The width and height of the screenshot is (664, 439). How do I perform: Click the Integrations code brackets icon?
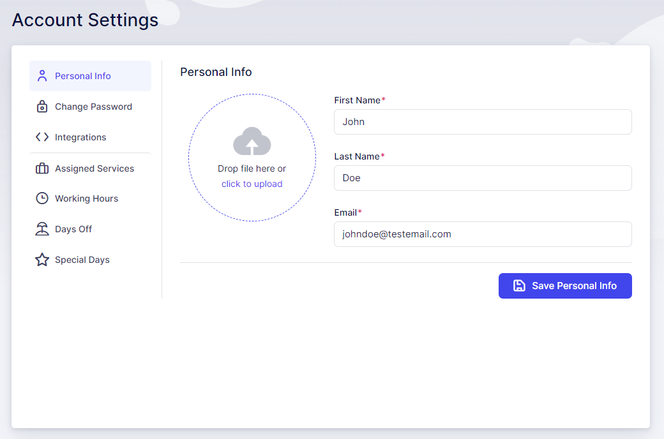pos(42,137)
